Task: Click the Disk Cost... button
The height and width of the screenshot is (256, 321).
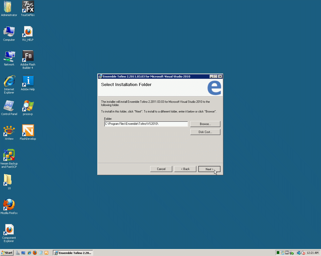Action: coord(205,132)
